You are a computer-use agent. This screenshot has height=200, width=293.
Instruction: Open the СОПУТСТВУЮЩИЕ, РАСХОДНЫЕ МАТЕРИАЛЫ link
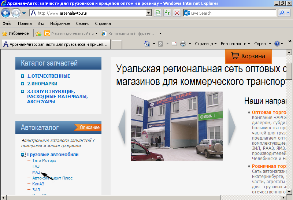[58, 96]
